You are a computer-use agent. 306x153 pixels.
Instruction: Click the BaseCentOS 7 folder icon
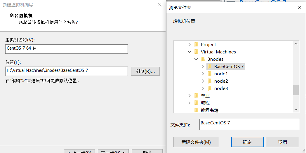click(x=210, y=66)
